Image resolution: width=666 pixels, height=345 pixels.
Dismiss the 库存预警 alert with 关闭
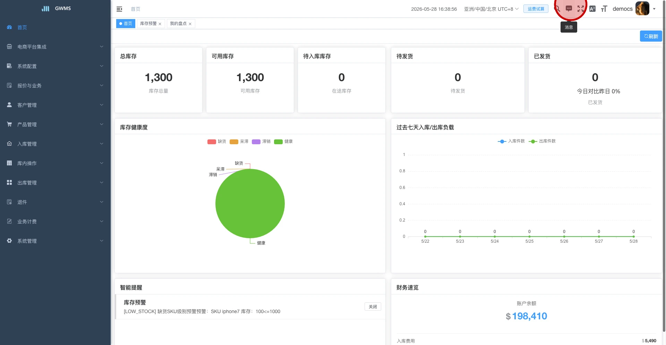tap(373, 307)
